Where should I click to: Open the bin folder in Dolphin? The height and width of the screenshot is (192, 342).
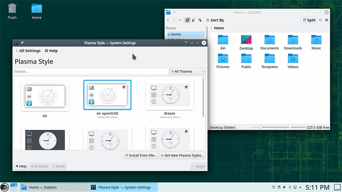(223, 43)
